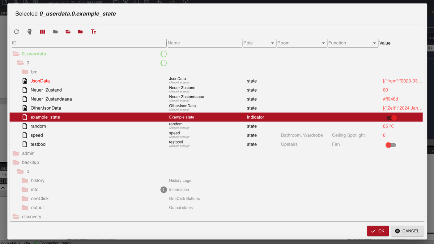
Task: Click the 'OneClick Buttons' name text
Action: click(184, 199)
